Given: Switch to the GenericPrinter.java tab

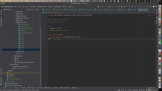Looking at the screenshot, I should 71,10.
